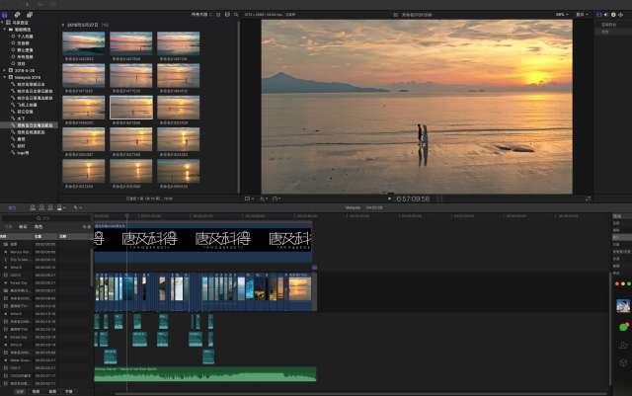This screenshot has height=396, width=632.
Task: Open the Libraries sidebar icon
Action: coord(5,15)
